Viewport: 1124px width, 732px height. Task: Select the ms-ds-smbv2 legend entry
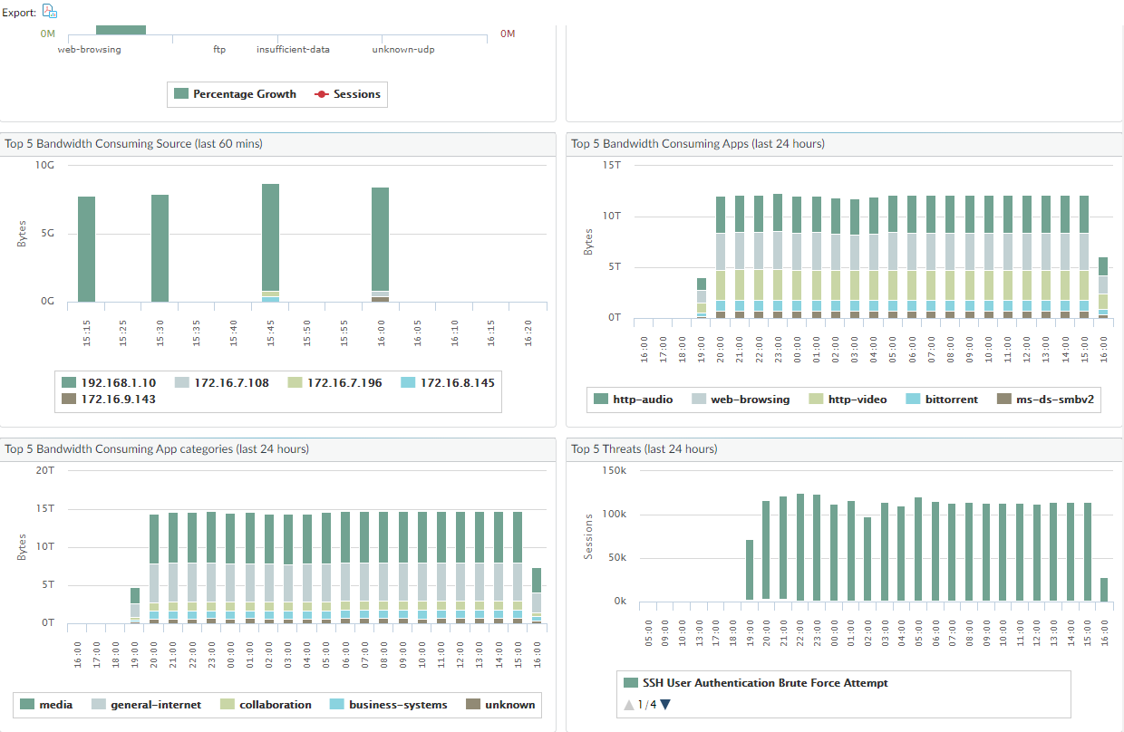tap(1052, 399)
